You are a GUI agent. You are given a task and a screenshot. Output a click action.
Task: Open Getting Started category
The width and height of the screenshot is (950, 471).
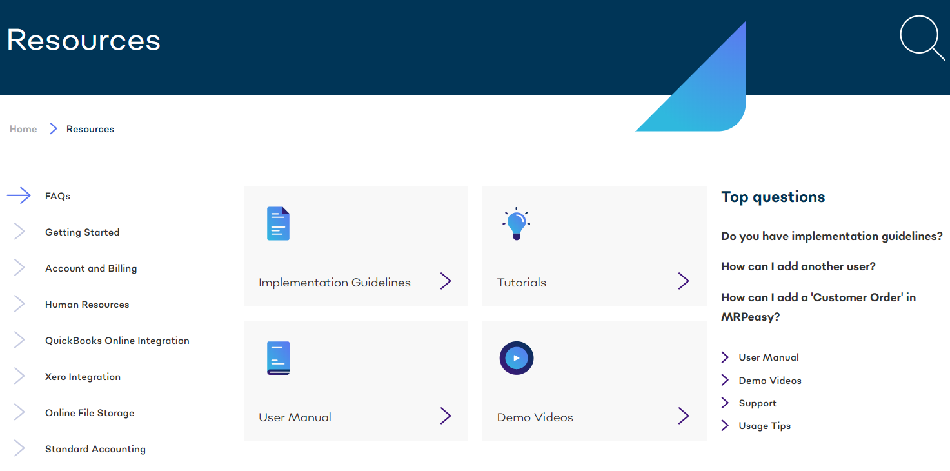tap(82, 232)
